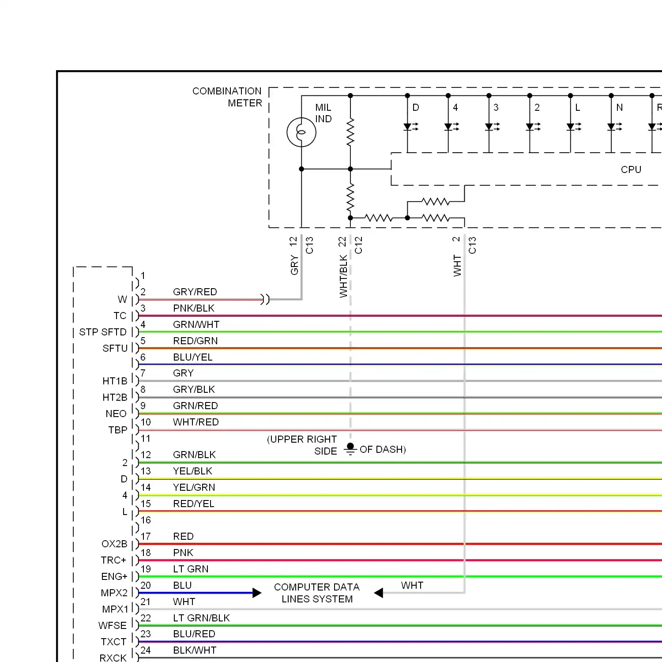Select the LED symbol under gear 3 label
Image resolution: width=662 pixels, height=662 pixels.
[492, 127]
